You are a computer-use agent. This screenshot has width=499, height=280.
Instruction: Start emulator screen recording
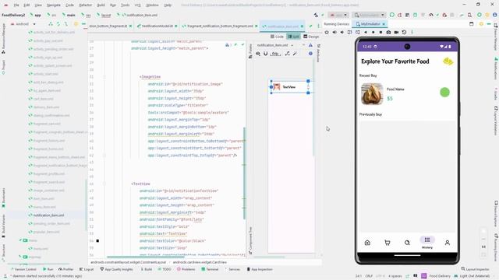[396, 32]
